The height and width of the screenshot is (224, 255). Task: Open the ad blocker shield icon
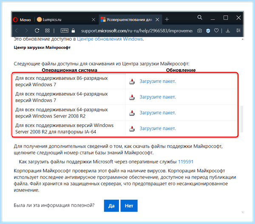coord(208,31)
